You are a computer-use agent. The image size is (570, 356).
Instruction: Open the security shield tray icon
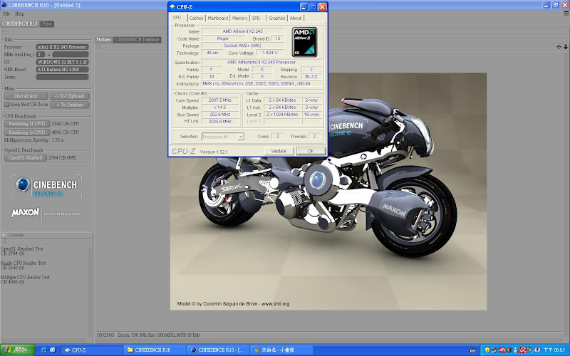(x=487, y=350)
